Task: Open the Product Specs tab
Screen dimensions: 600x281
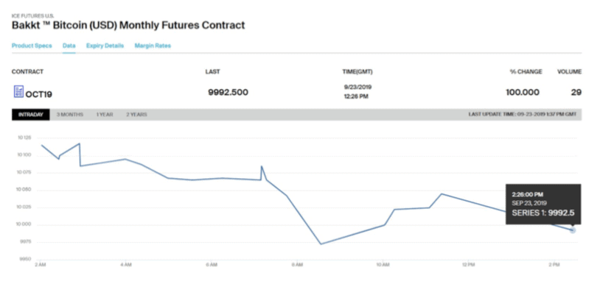Action: pyautogui.click(x=32, y=46)
